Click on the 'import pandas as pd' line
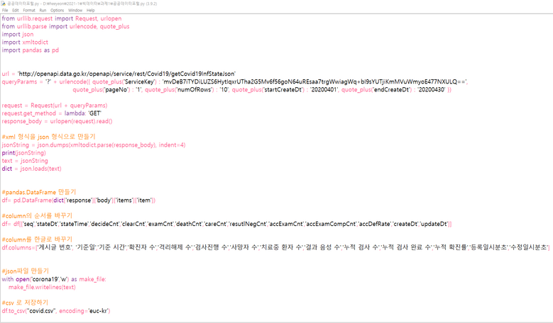 (x=31, y=50)
